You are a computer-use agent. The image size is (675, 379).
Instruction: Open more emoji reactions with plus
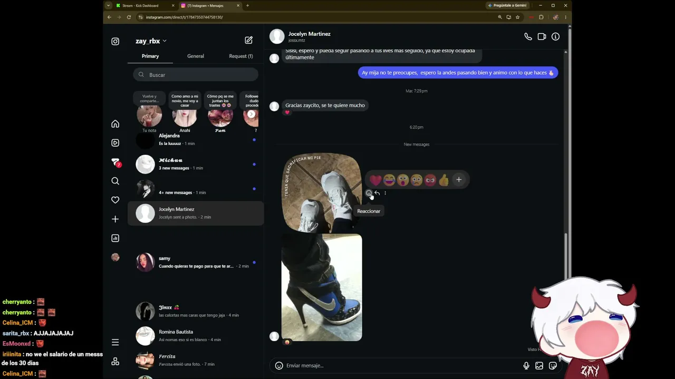459,180
